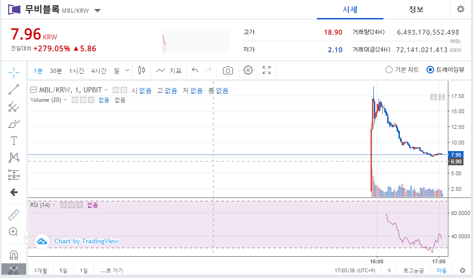Select the pitchfork drawing tool

tap(14, 107)
